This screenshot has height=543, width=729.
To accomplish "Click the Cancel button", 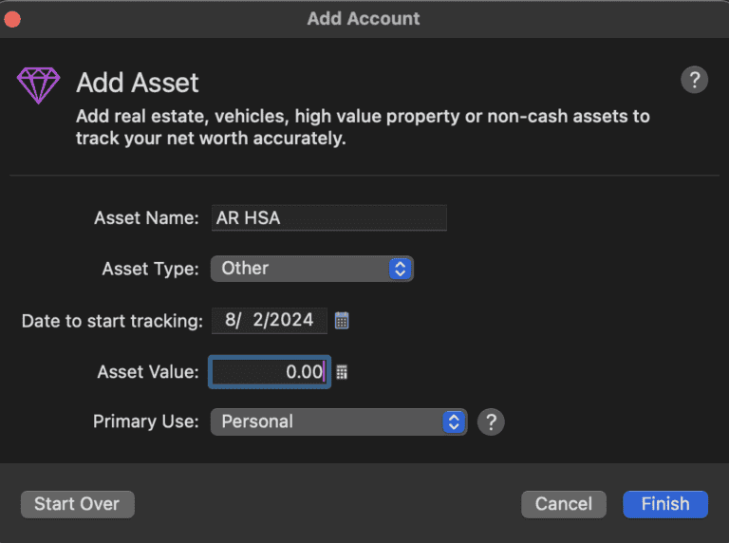I will (x=564, y=504).
